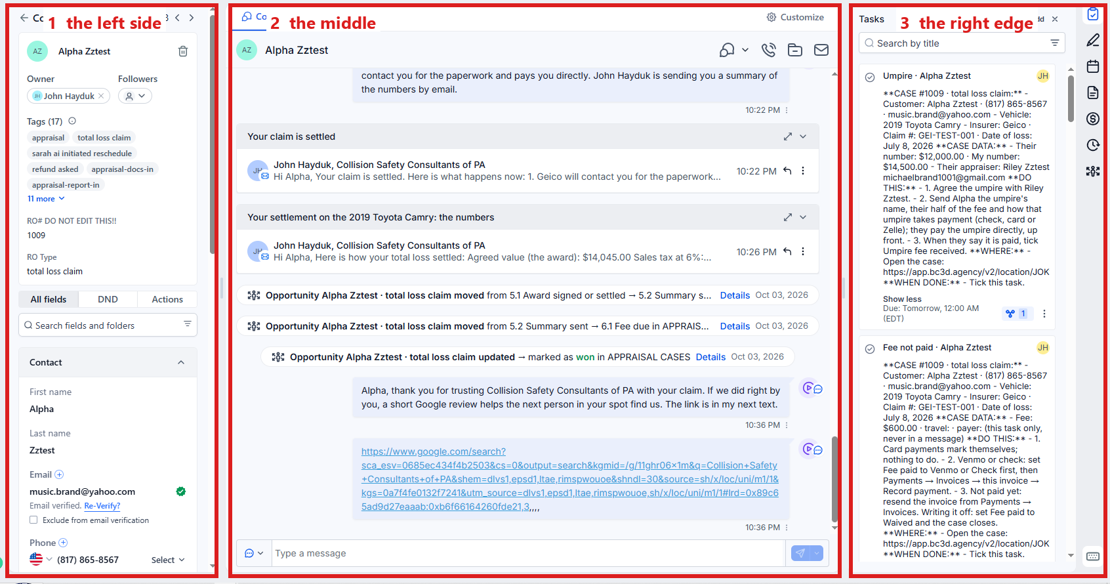Open the documents icon in right rail
Screen dimensions: 1110x584
pos(1093,93)
